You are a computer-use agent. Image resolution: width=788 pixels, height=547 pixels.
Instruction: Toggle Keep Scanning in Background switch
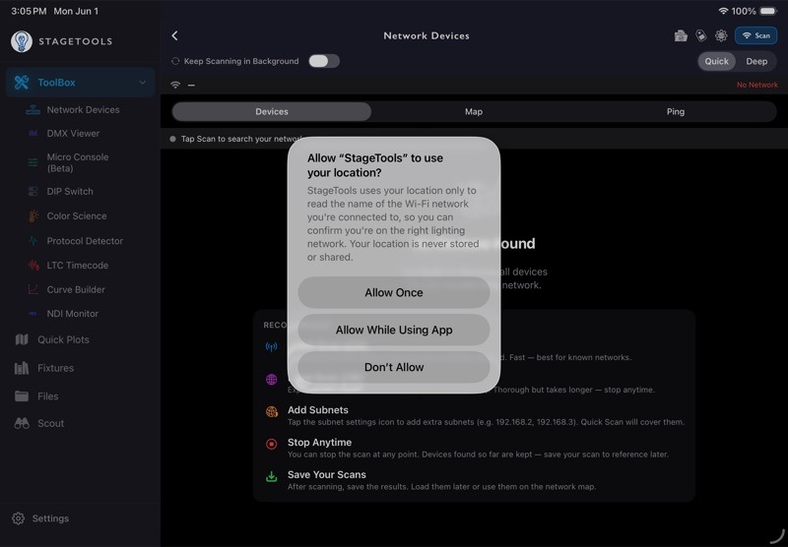324,61
